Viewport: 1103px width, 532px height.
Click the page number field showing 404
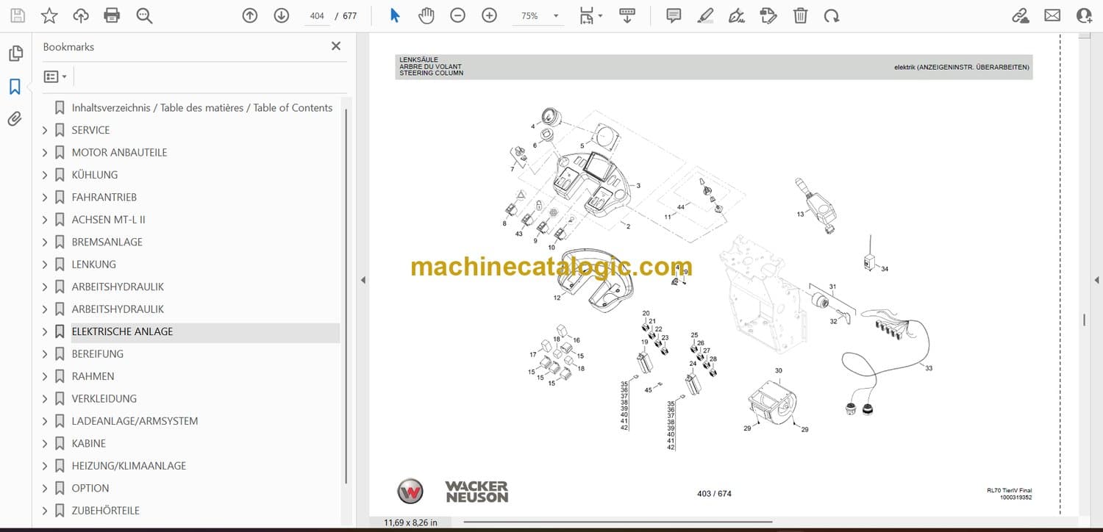(317, 15)
